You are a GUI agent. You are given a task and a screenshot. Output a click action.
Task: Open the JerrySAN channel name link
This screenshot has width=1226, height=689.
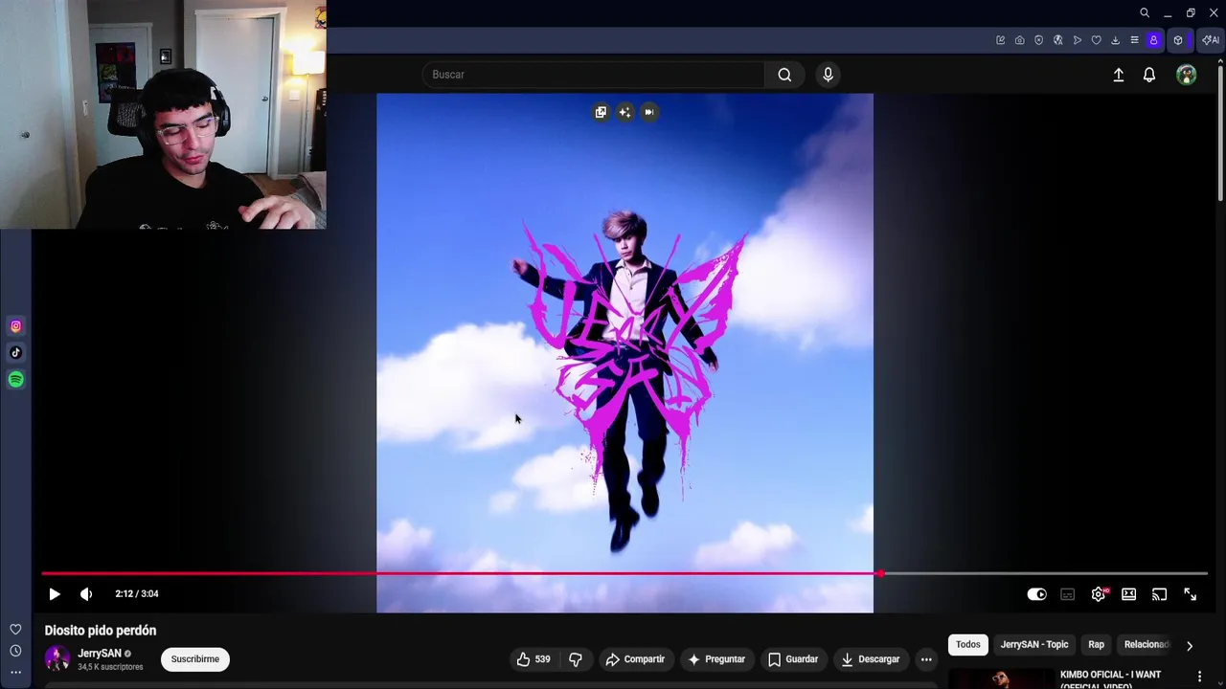pyautogui.click(x=100, y=654)
